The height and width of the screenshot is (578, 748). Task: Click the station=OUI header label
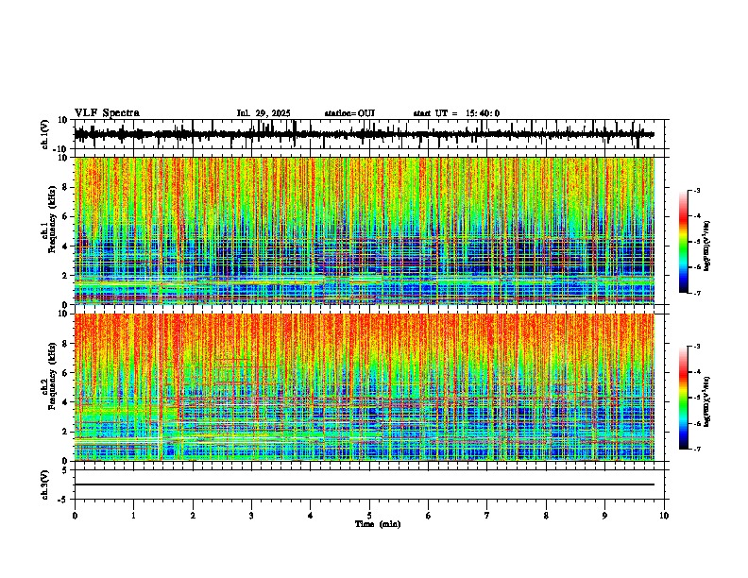(349, 113)
